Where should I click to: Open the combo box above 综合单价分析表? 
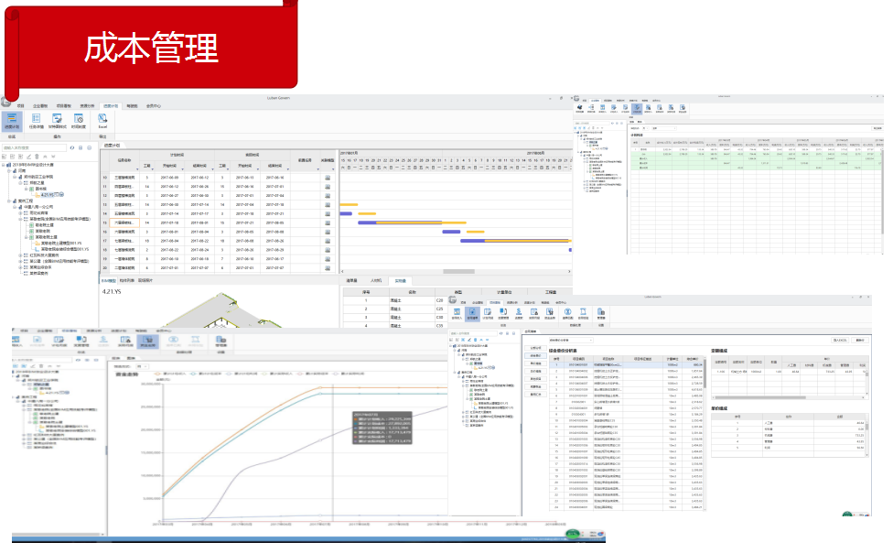click(571, 341)
